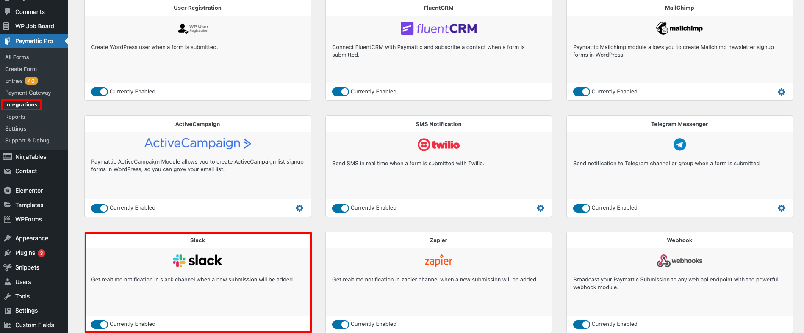Viewport: 804px width, 333px height.
Task: Click the SMS Notification card title
Action: [x=438, y=124]
